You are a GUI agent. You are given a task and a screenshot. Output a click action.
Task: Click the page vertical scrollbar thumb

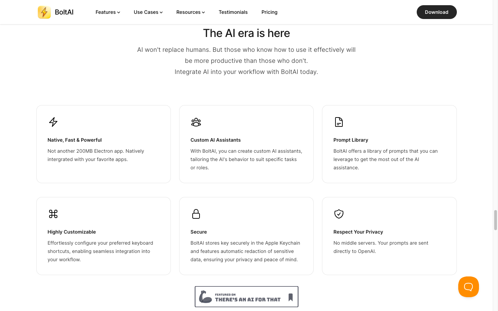click(x=496, y=220)
